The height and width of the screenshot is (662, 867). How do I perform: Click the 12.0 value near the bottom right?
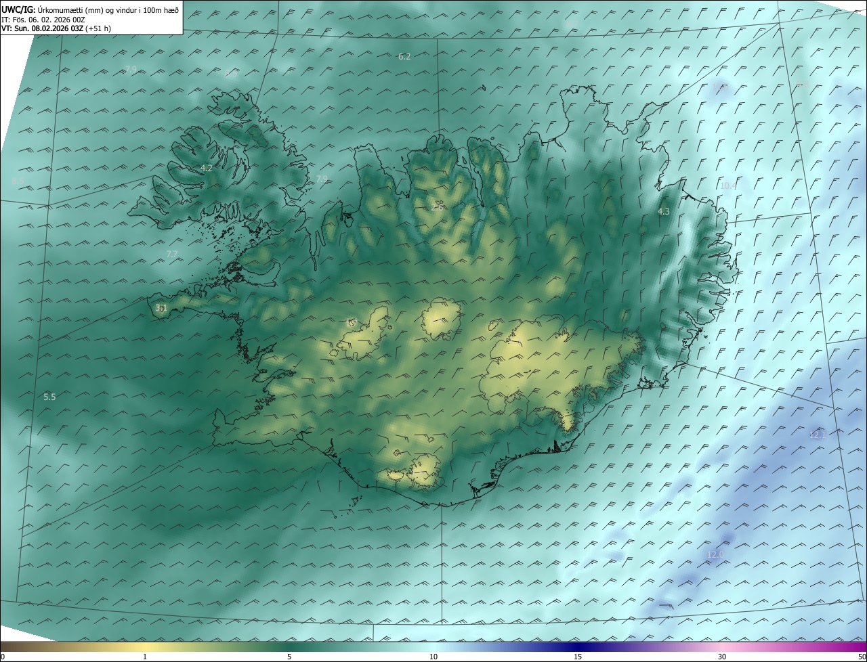click(x=715, y=554)
